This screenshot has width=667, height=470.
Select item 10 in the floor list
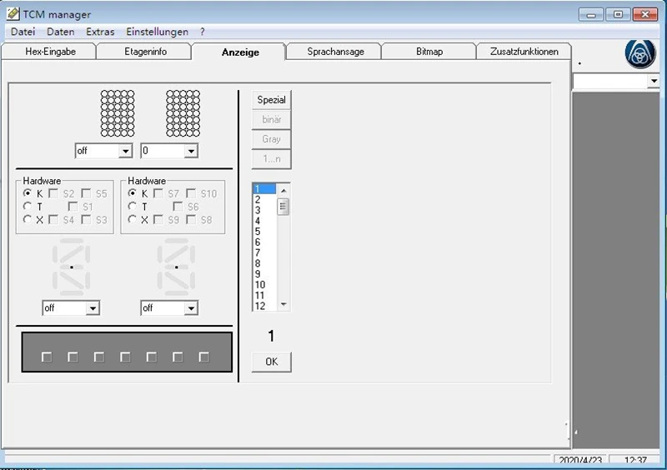click(264, 284)
